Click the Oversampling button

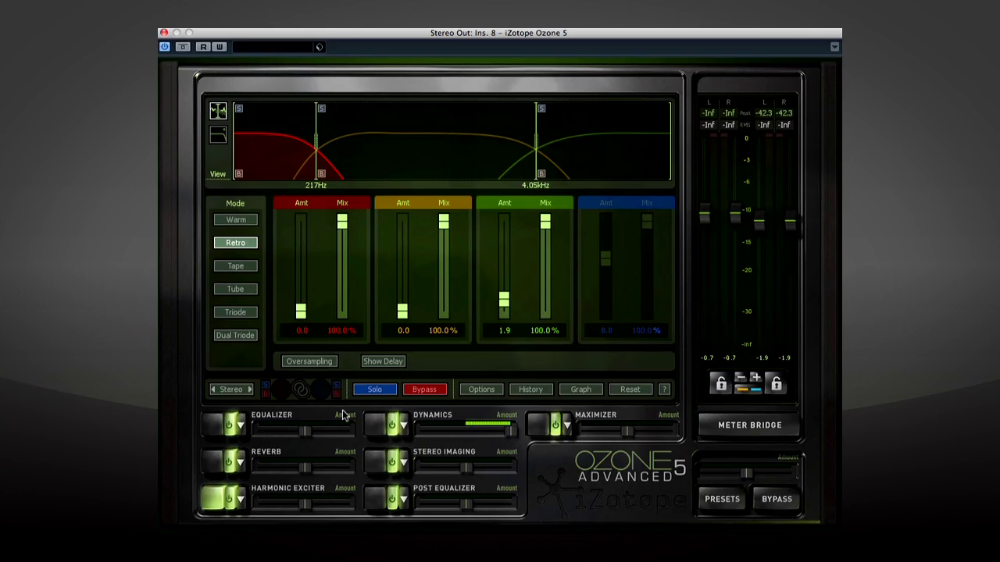click(309, 361)
